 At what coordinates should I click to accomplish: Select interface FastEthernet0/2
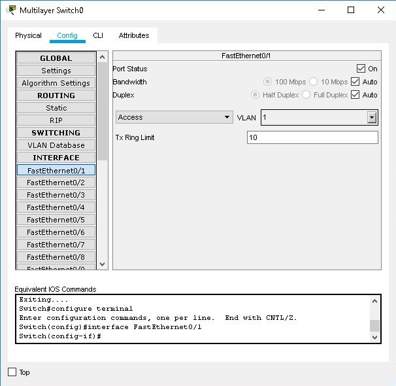pos(56,183)
